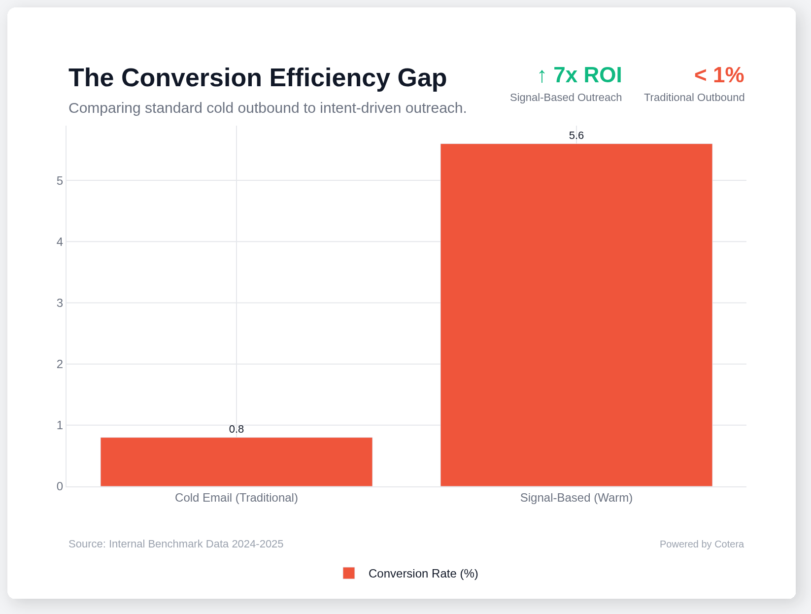The height and width of the screenshot is (614, 811).
Task: Click the Source: Internal Benchmark Data footnote
Action: pos(176,544)
